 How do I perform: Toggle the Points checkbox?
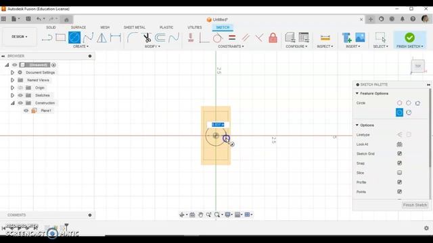tap(399, 192)
